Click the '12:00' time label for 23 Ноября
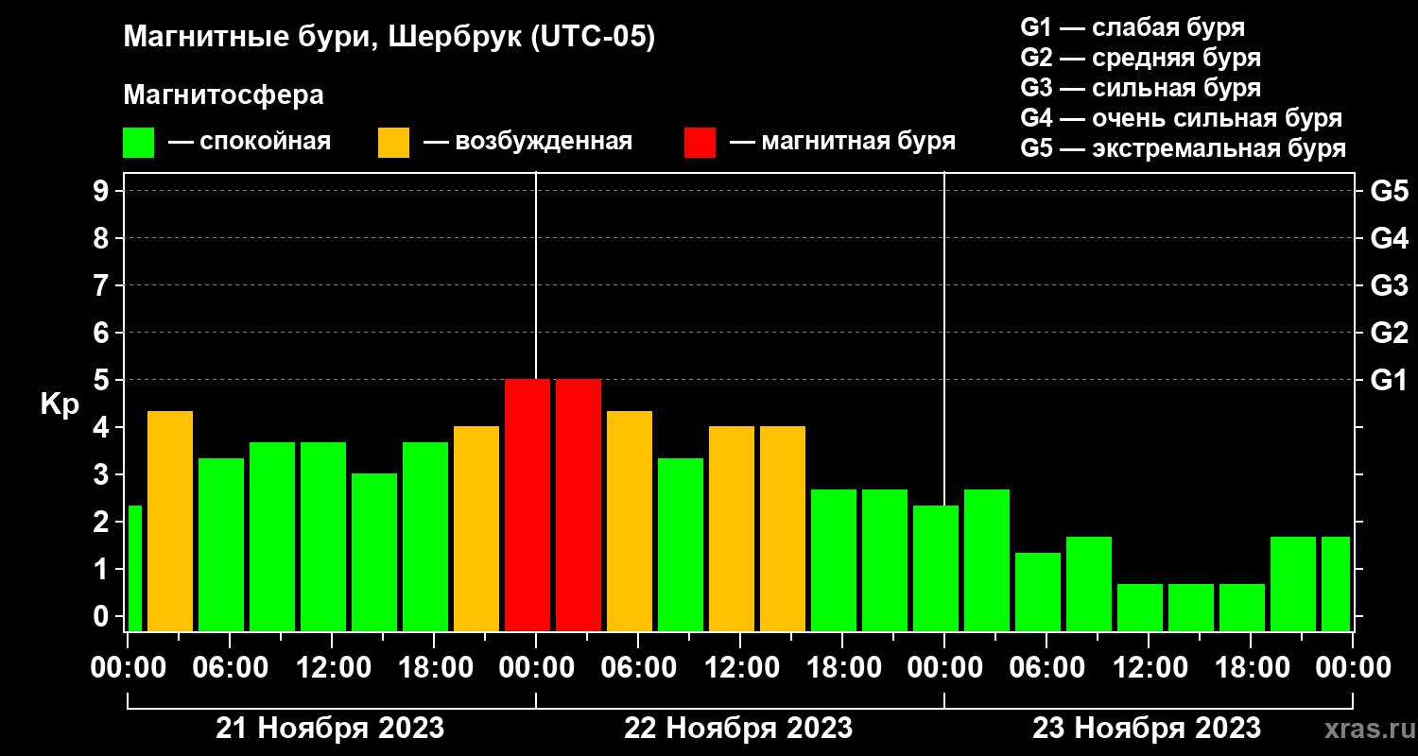The image size is (1418, 756). pyautogui.click(x=1149, y=667)
